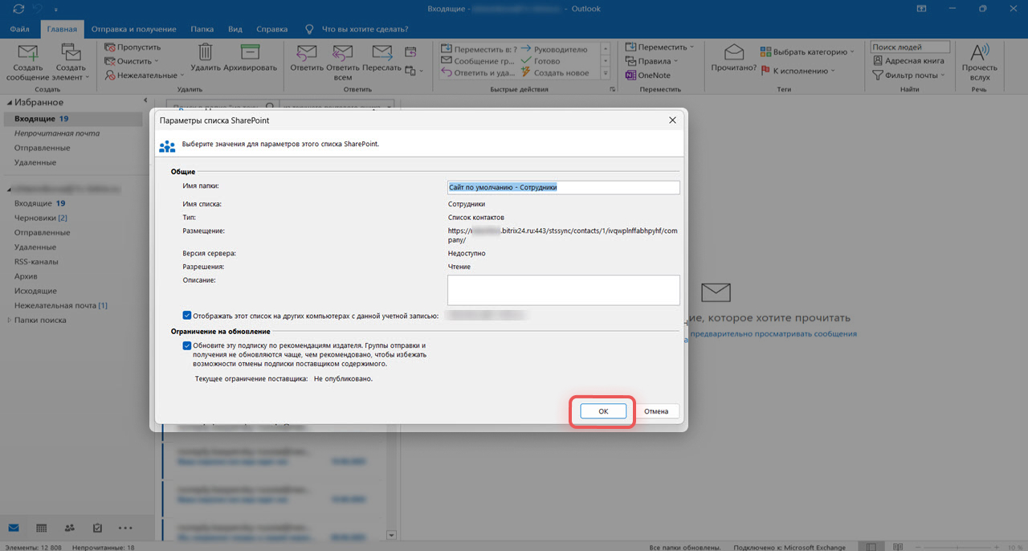Open the Очистить dropdown
1028x551 pixels.
133,61
